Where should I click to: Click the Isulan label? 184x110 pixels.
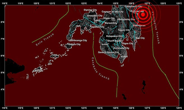(x=105, y=44)
